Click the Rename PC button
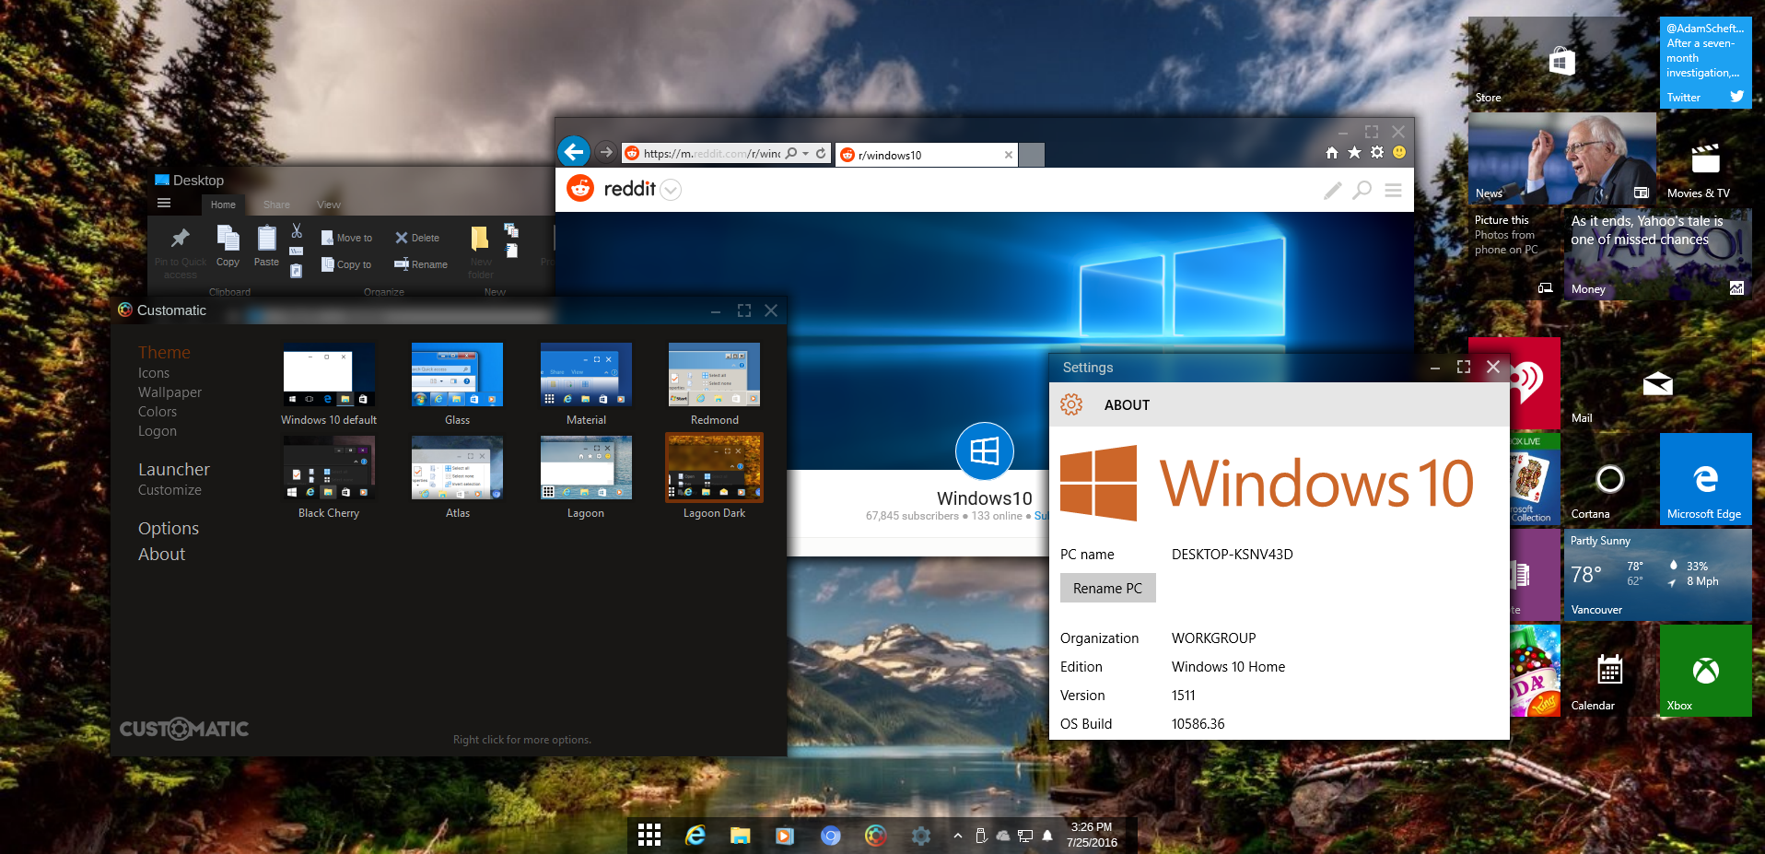Screen dimensions: 1765x854 (1107, 589)
